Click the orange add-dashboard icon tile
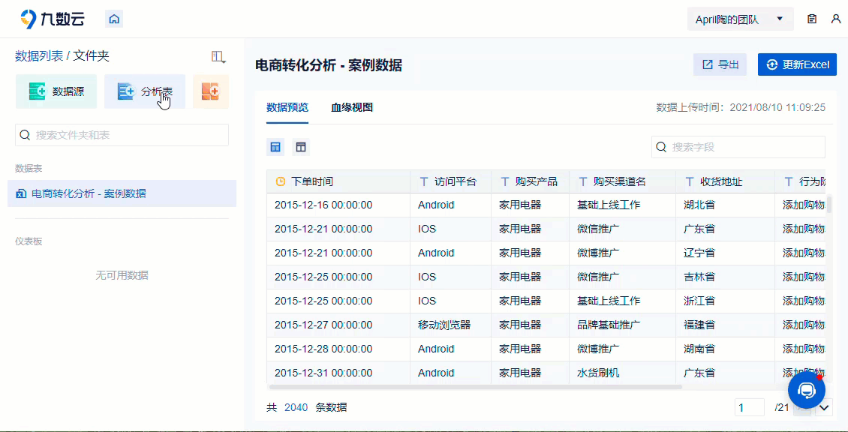848x432 pixels. click(x=211, y=91)
